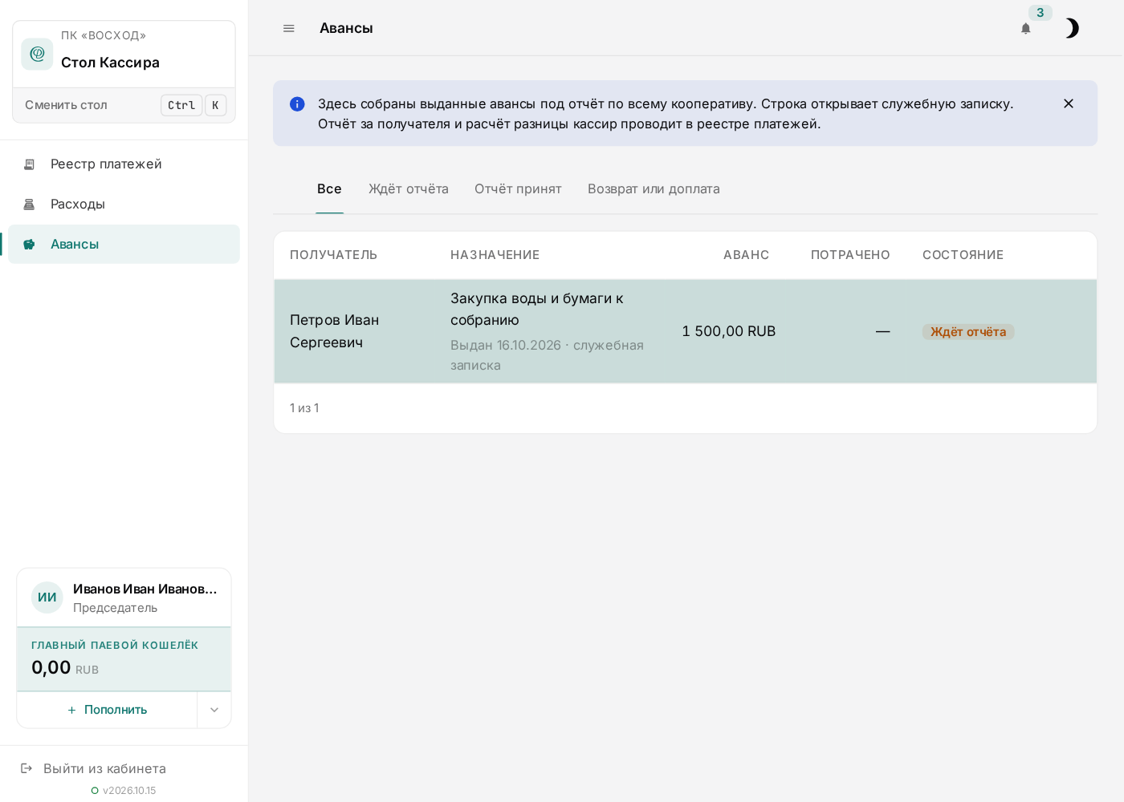This screenshot has height=802, width=1124.
Task: Click the 0,00 RUB wallet balance
Action: [65, 667]
